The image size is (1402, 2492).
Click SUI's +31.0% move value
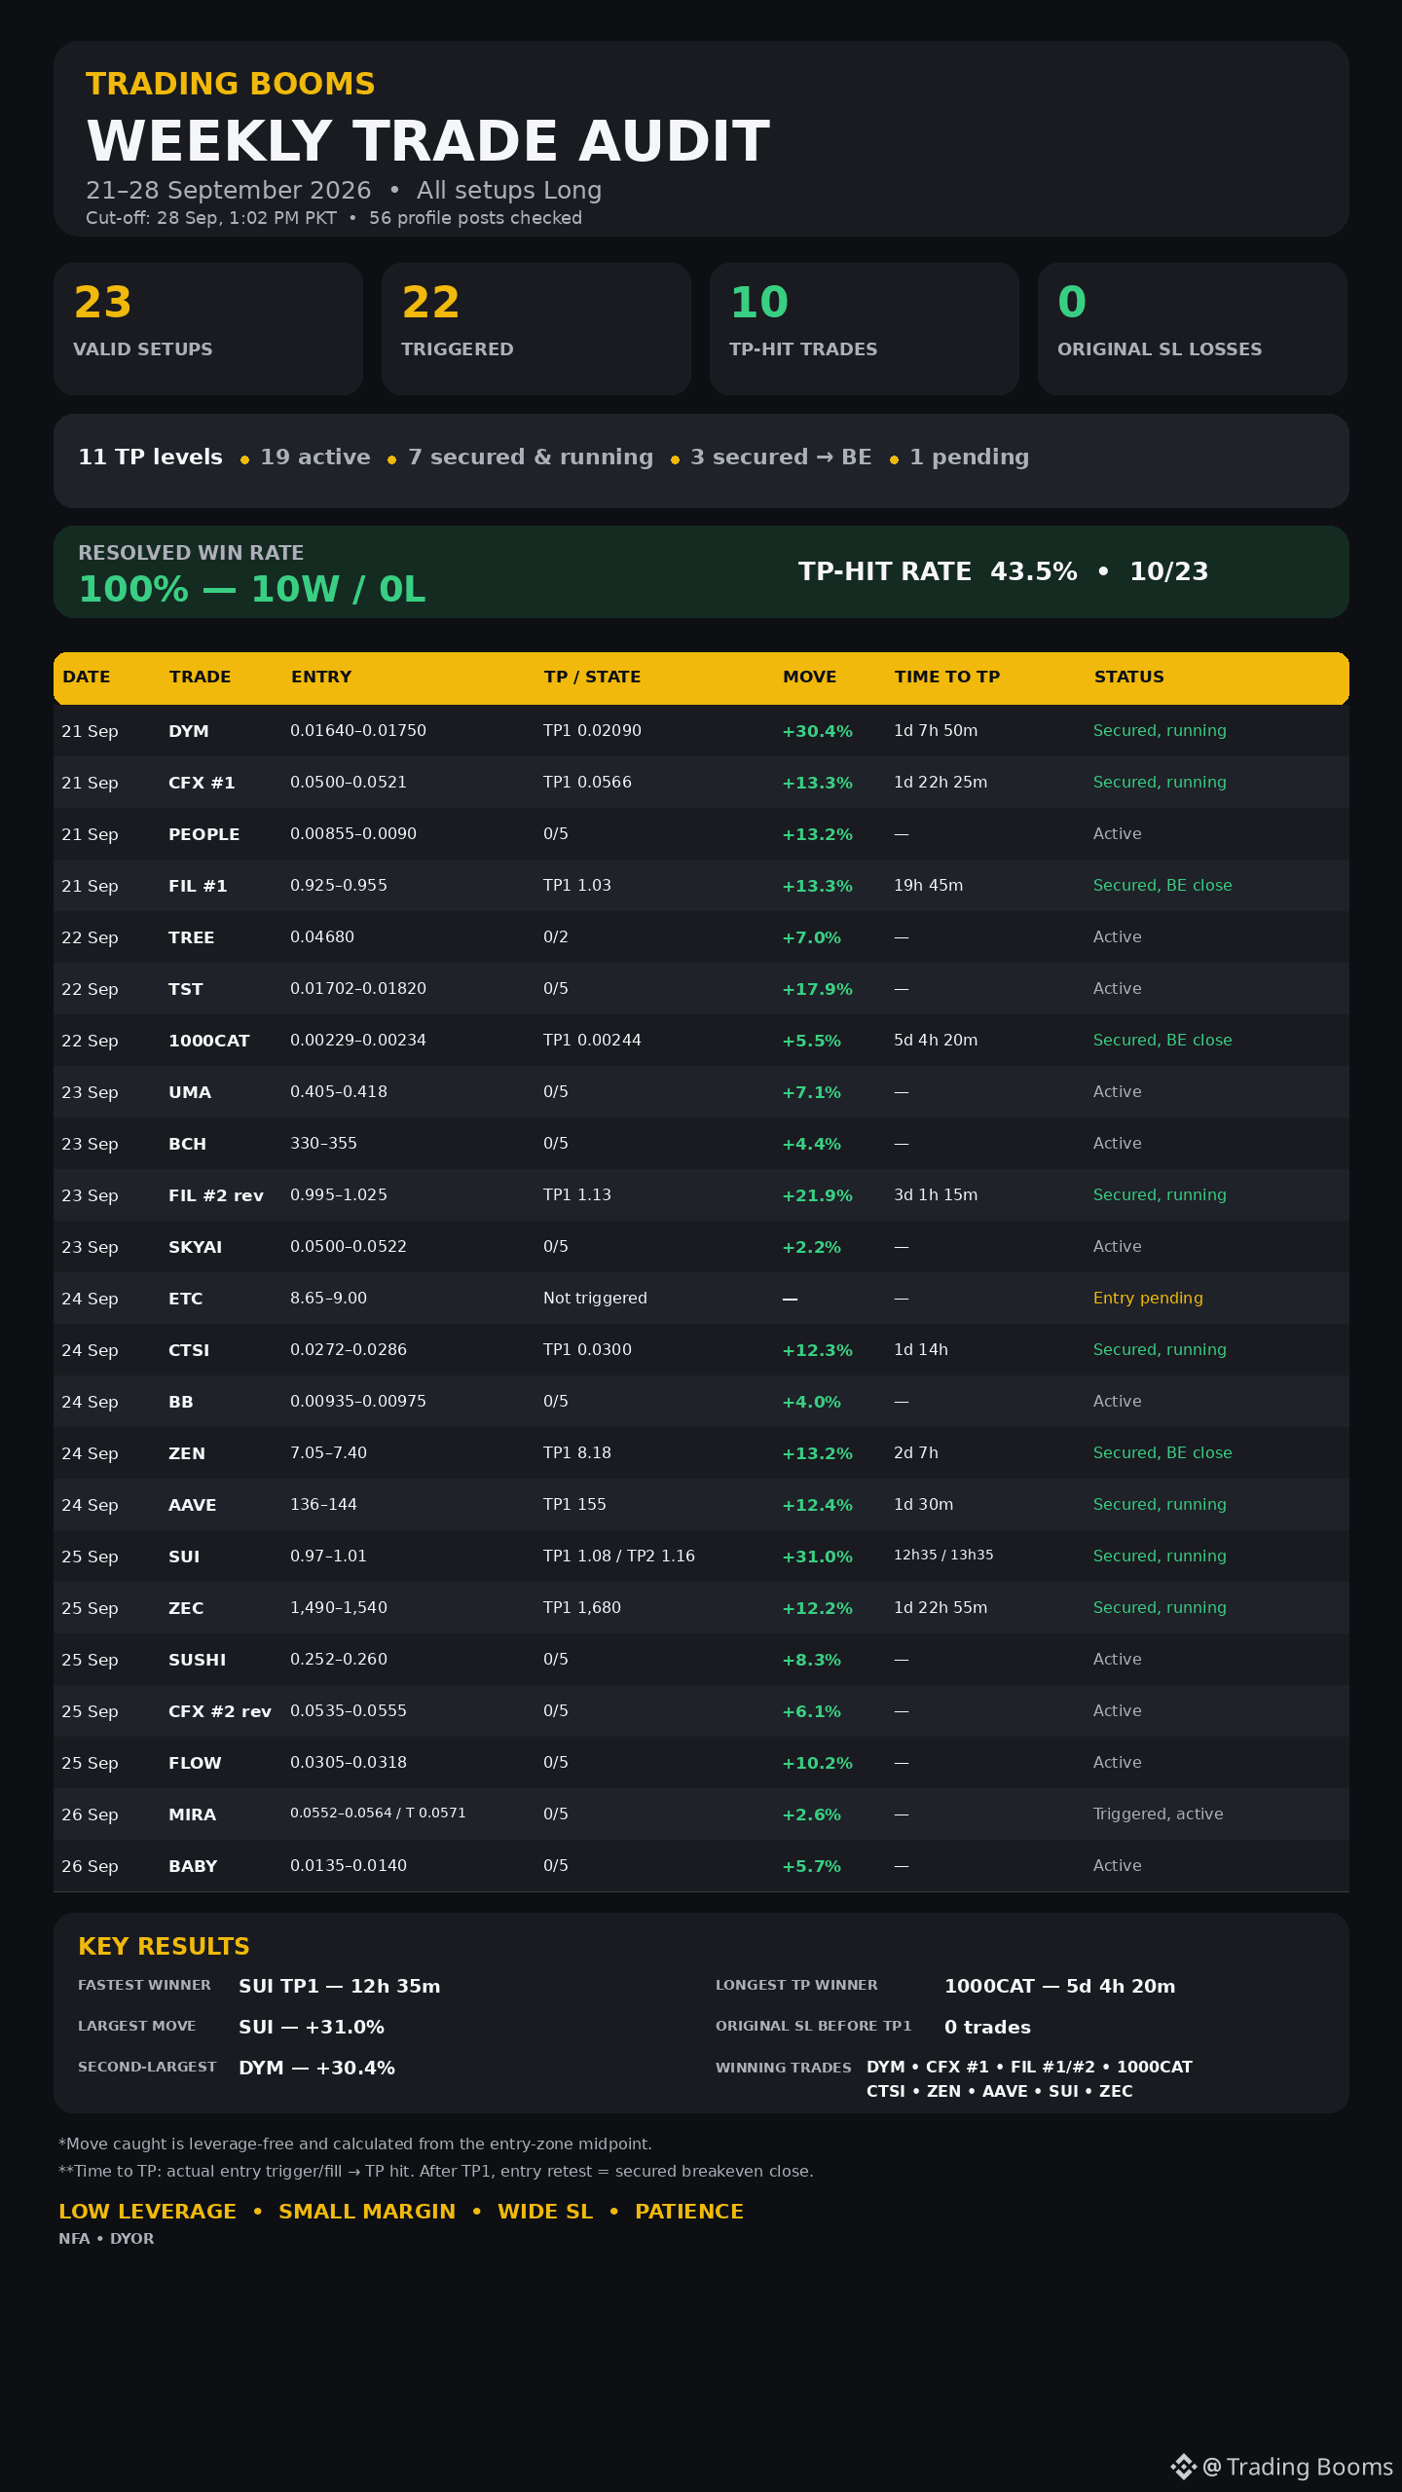[x=817, y=1557]
